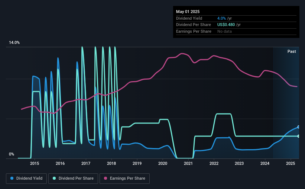The image size is (305, 189).
Task: Click the No data earnings value
Action: [x=224, y=31]
